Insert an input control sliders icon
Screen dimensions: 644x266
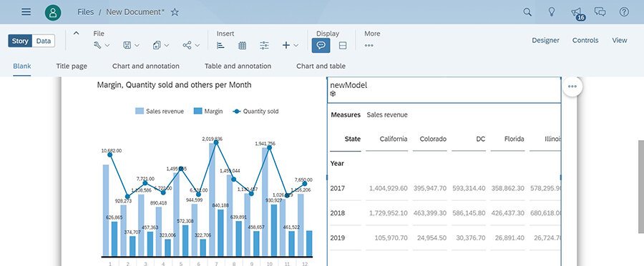tap(265, 46)
